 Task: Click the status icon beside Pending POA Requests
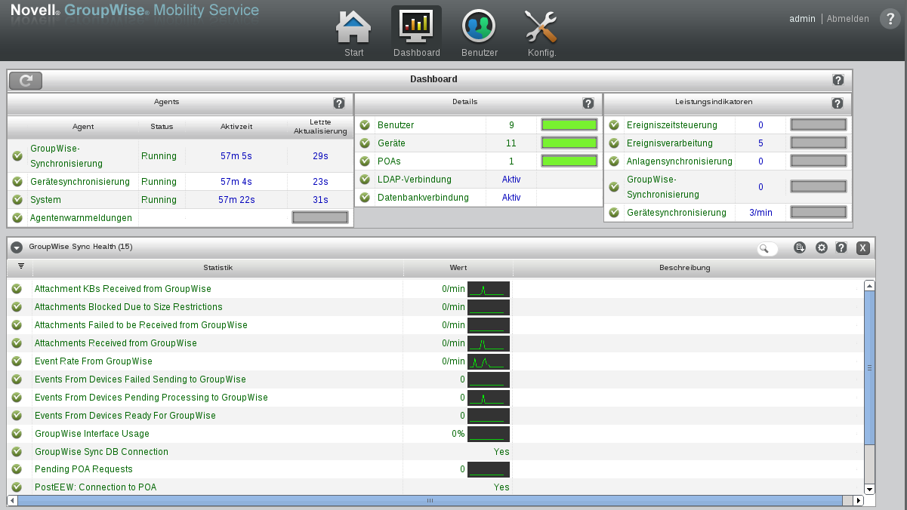click(x=17, y=469)
